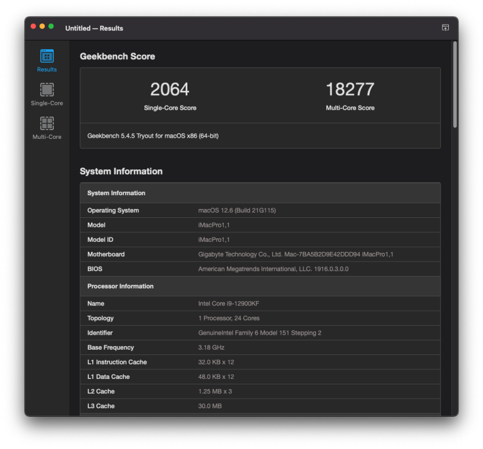Switch to the Single-Core view

click(47, 95)
